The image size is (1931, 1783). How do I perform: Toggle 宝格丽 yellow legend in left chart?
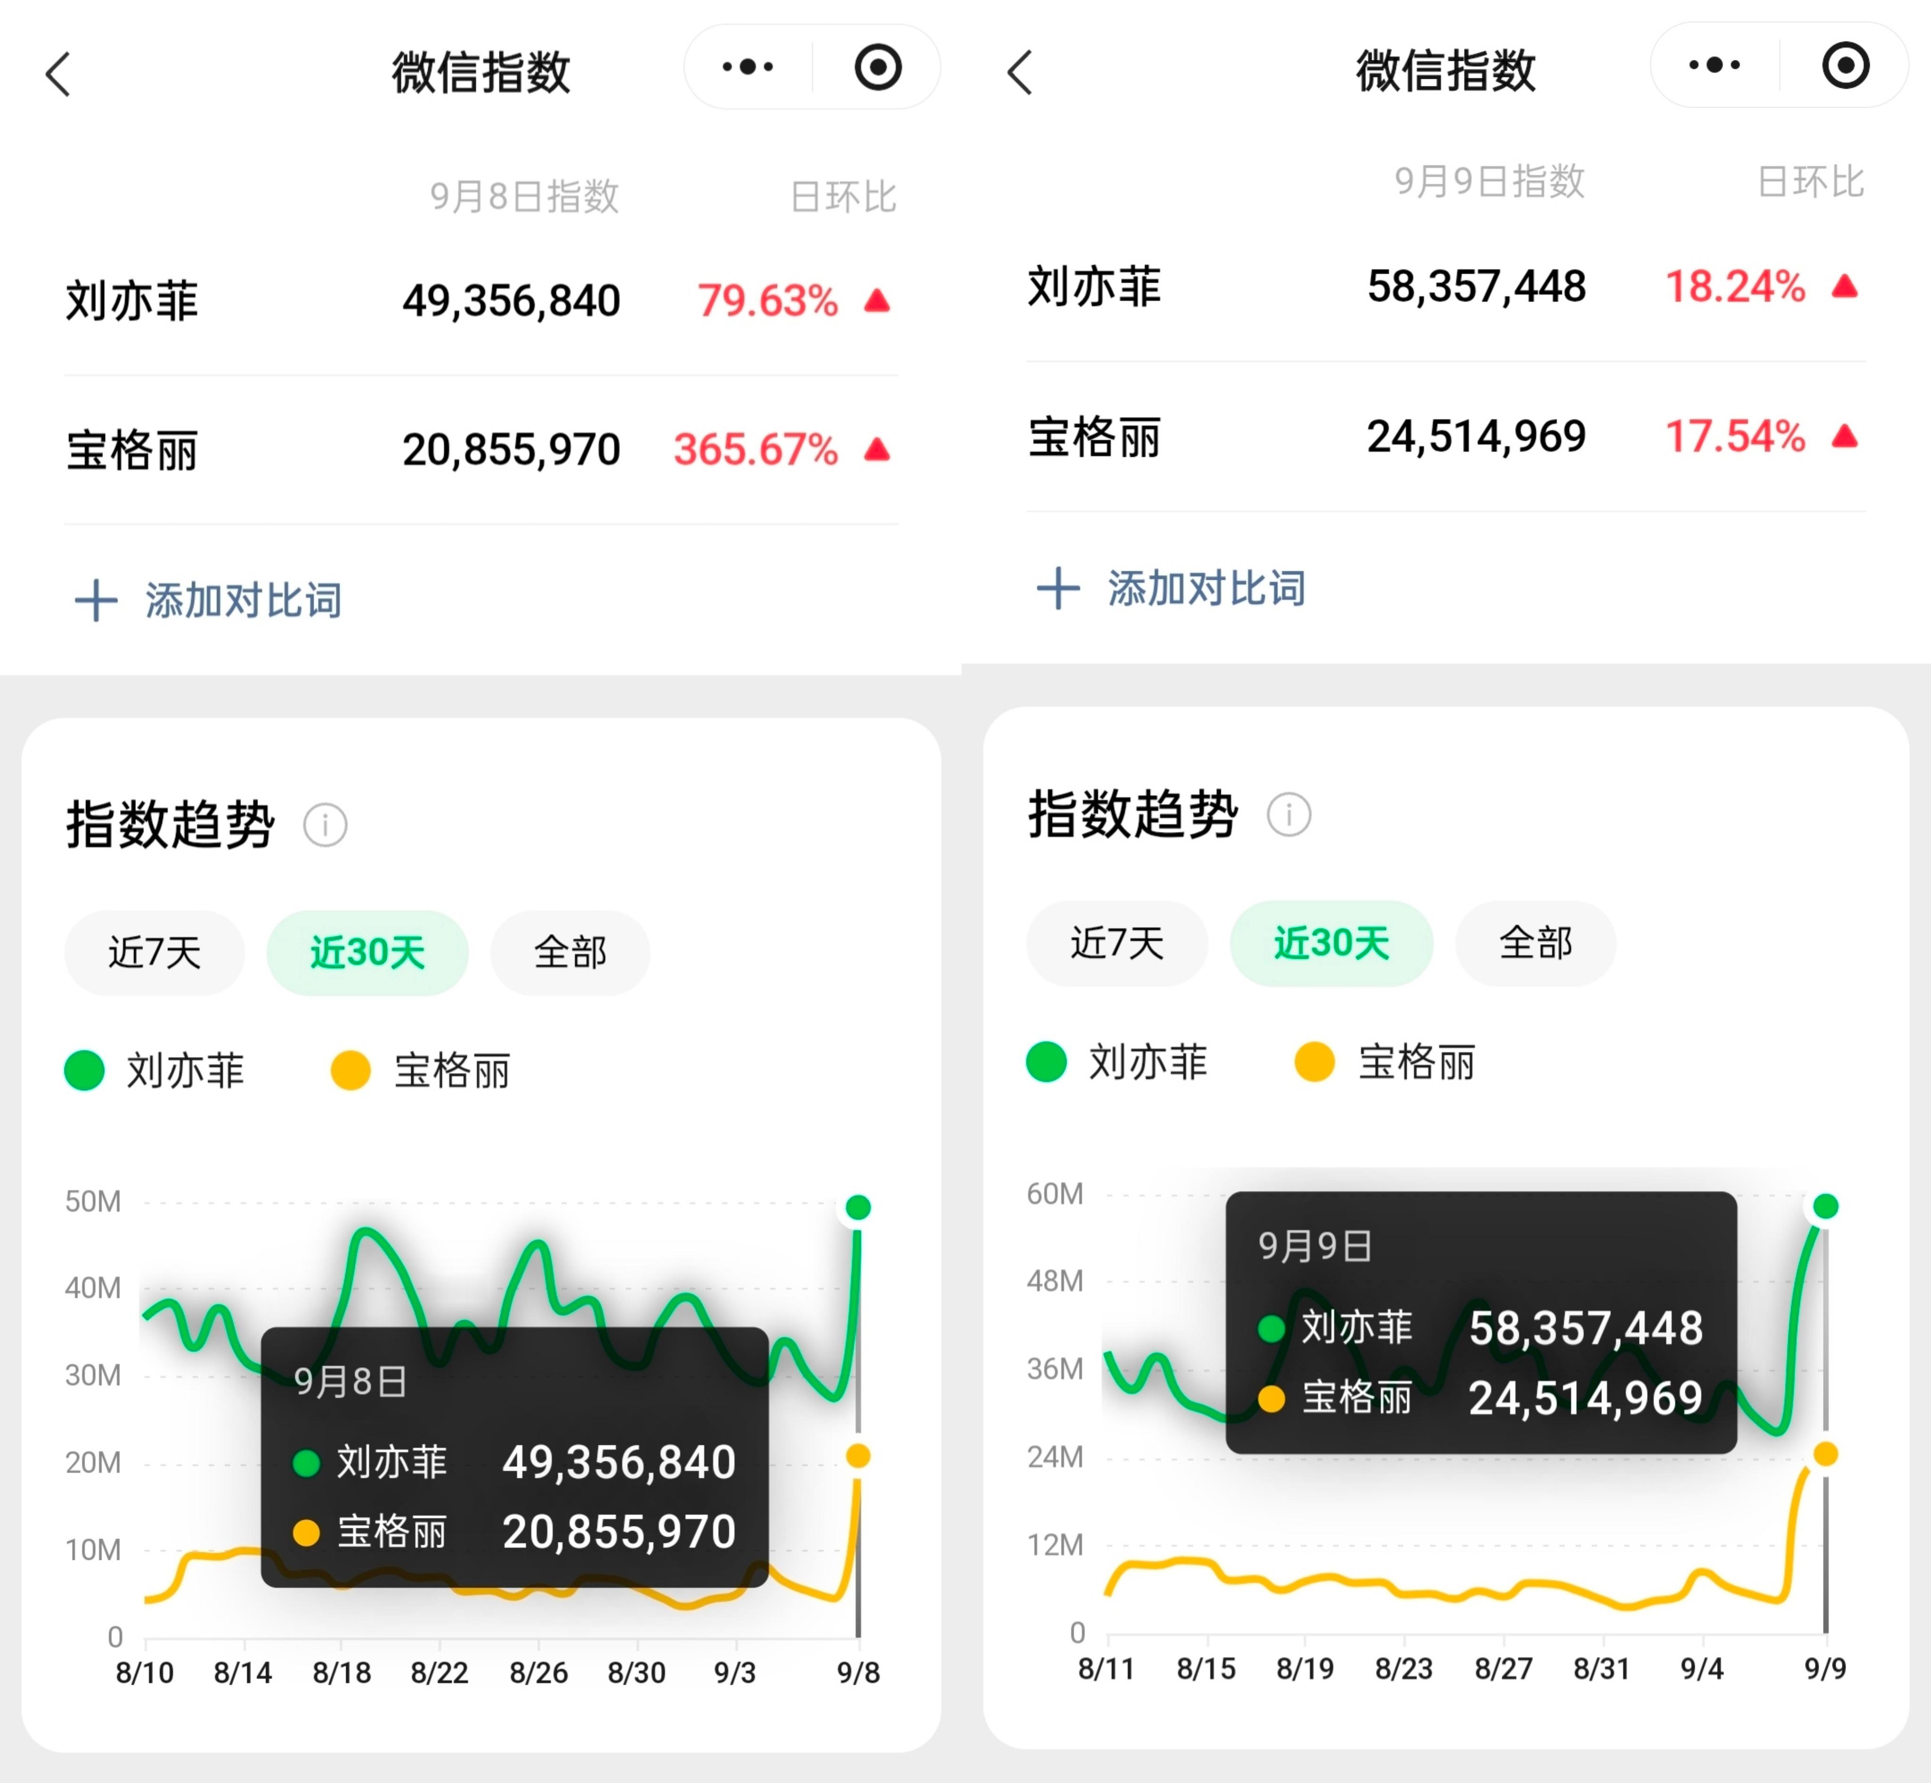(421, 1070)
